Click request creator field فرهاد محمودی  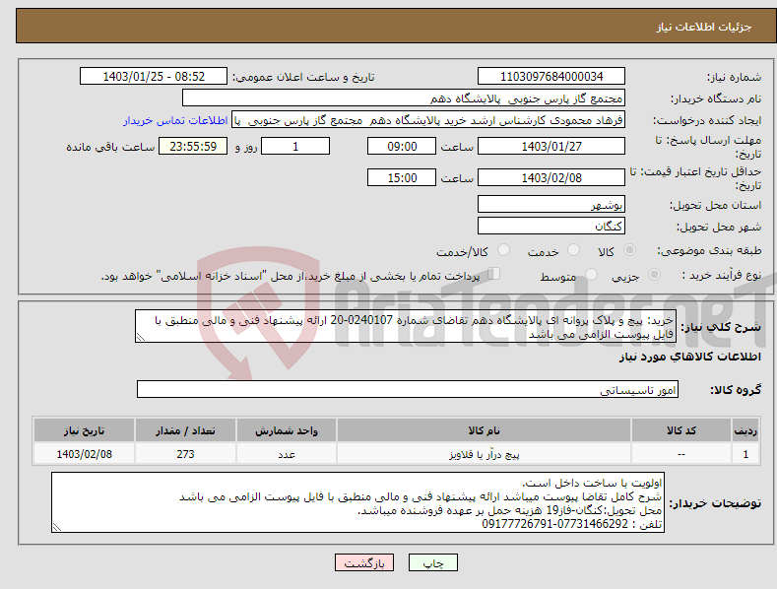click(x=428, y=120)
